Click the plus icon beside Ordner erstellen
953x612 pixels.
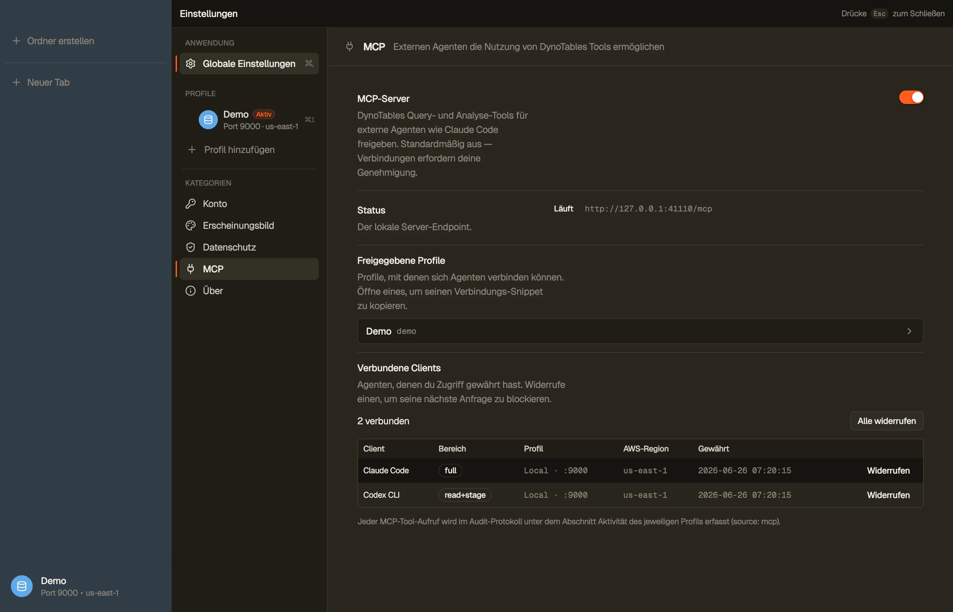click(16, 41)
